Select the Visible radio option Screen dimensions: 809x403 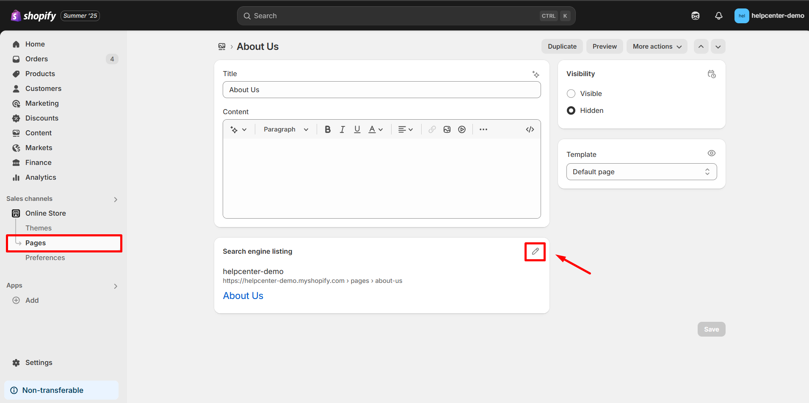click(x=571, y=93)
